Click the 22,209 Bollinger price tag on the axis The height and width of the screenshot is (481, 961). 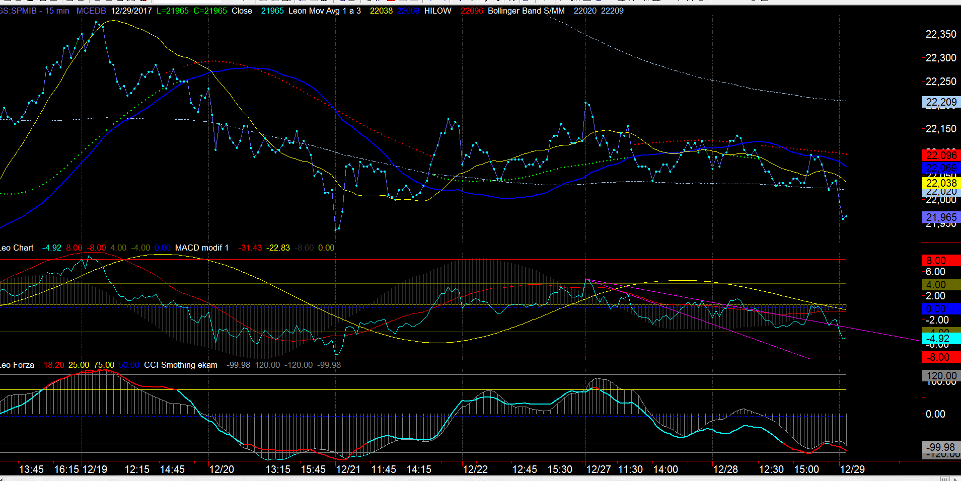tap(941, 102)
